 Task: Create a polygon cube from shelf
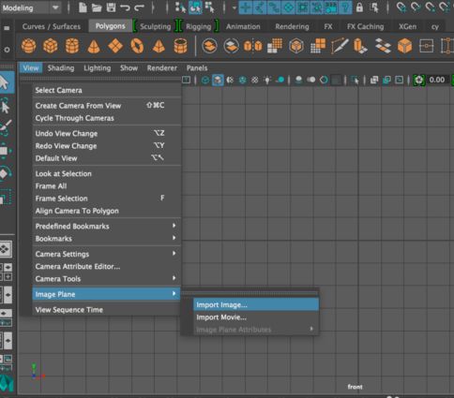tap(50, 46)
